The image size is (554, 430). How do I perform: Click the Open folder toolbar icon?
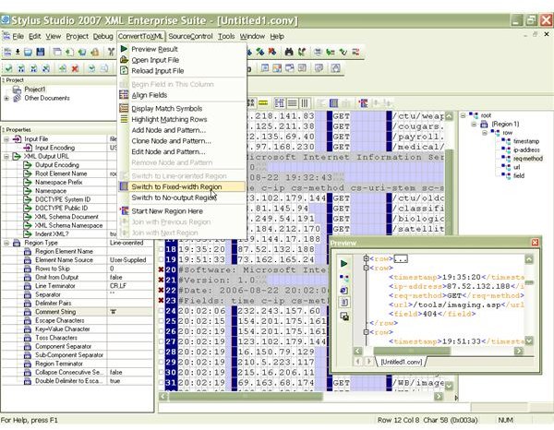pyautogui.click(x=29, y=53)
